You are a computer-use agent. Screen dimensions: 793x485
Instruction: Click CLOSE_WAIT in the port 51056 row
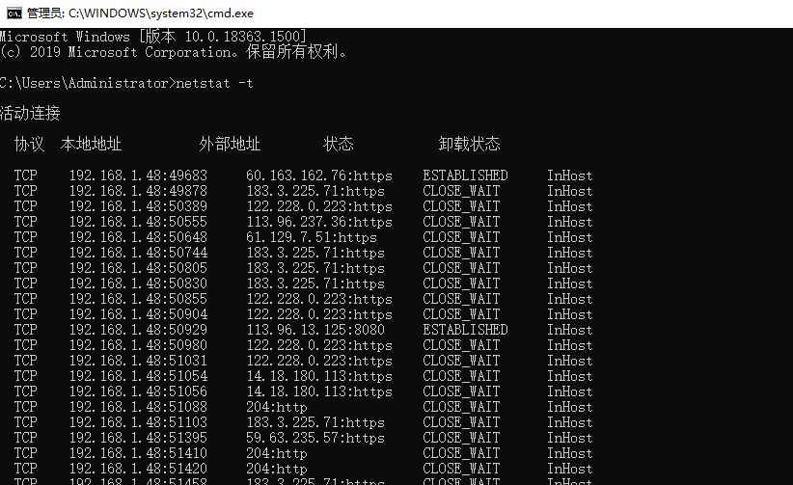461,391
